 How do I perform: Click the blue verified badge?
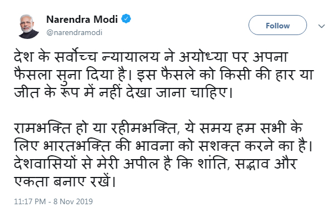click(x=126, y=19)
